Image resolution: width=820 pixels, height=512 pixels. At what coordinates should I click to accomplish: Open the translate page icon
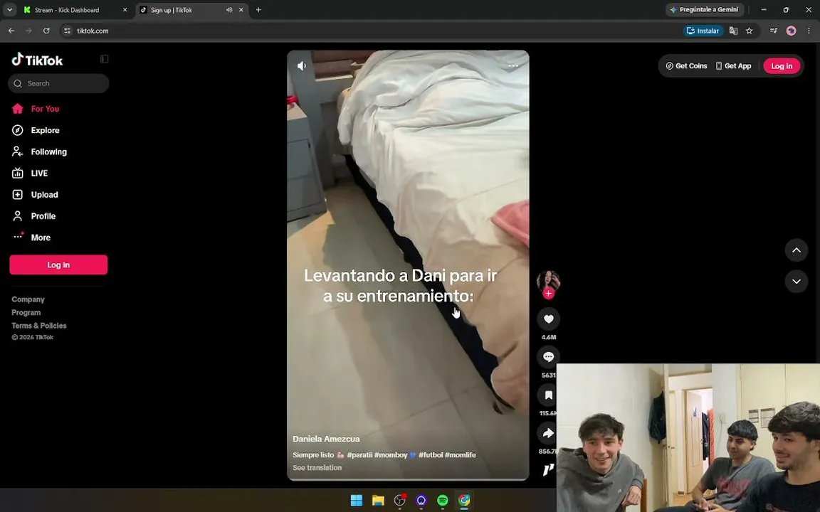click(733, 31)
